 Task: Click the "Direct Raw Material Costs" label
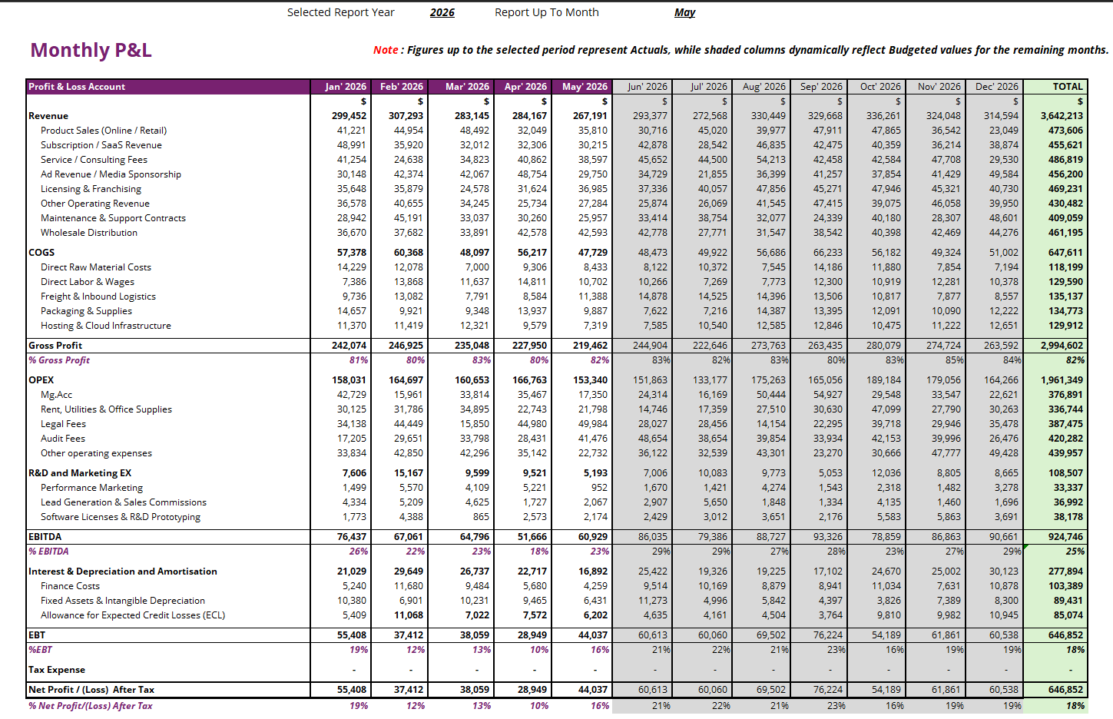point(96,267)
